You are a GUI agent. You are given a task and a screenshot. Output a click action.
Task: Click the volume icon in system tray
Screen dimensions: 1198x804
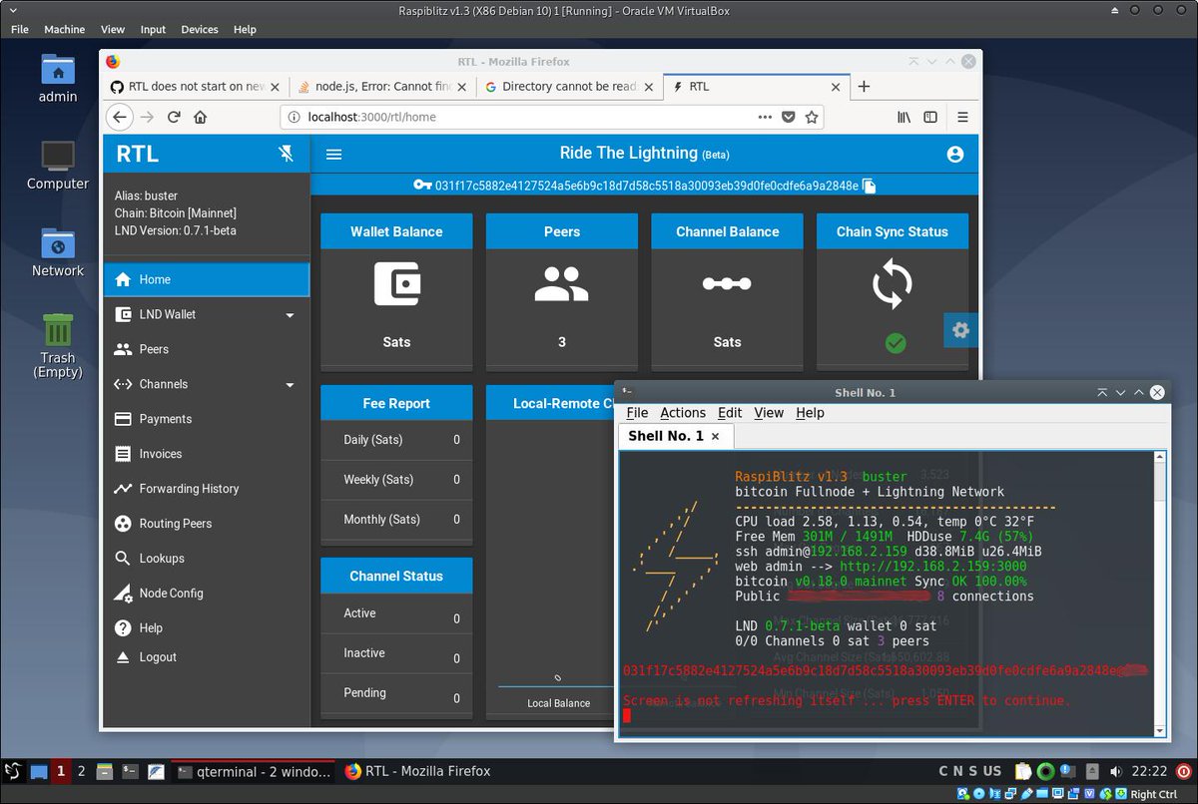(1115, 771)
